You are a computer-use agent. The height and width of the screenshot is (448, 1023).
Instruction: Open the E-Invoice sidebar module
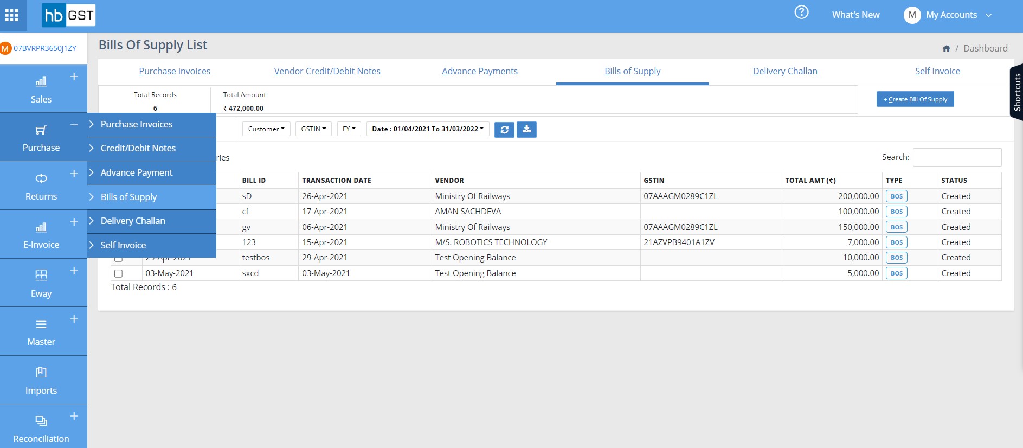(x=41, y=235)
